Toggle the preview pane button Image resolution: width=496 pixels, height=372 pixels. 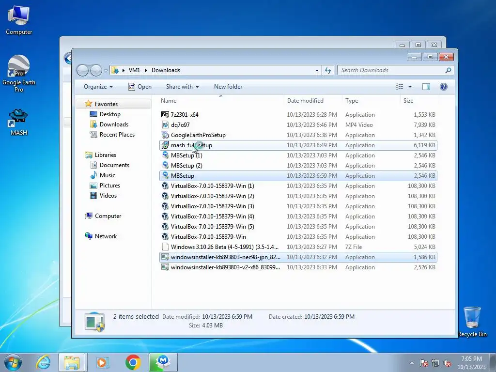tap(426, 87)
